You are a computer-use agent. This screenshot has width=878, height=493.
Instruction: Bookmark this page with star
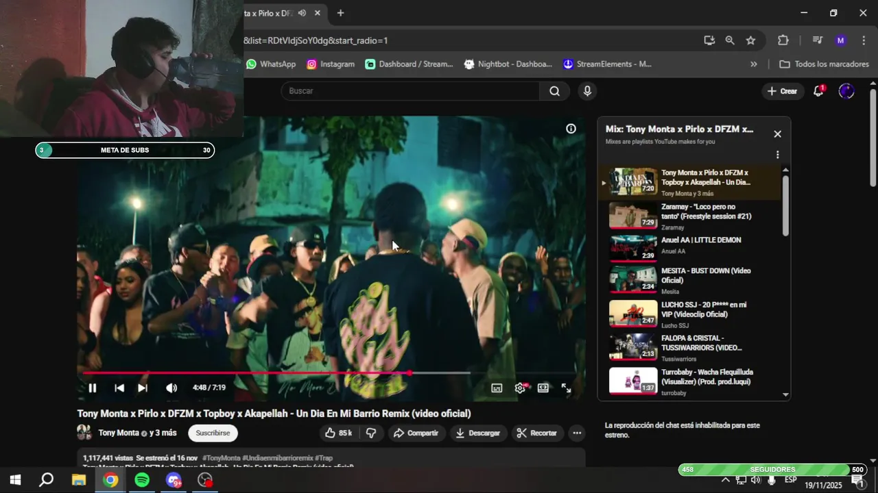pyautogui.click(x=750, y=40)
